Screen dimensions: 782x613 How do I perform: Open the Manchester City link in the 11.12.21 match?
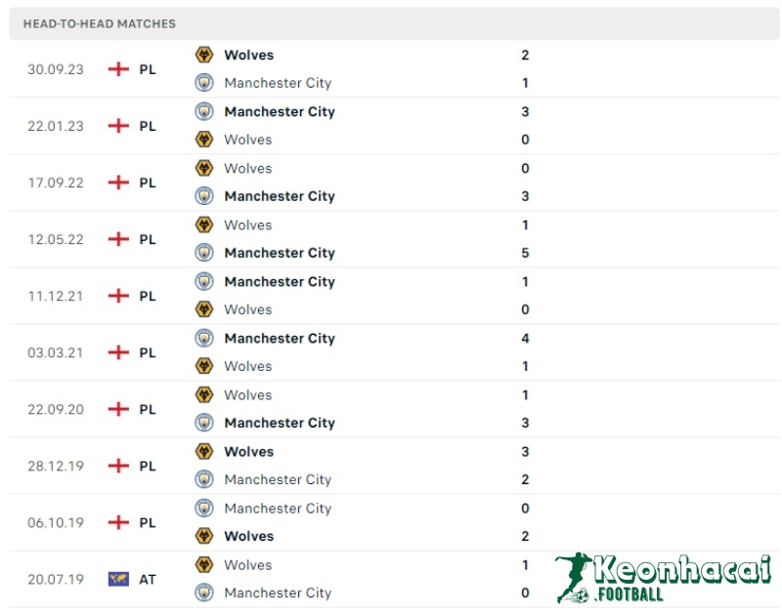tap(280, 281)
